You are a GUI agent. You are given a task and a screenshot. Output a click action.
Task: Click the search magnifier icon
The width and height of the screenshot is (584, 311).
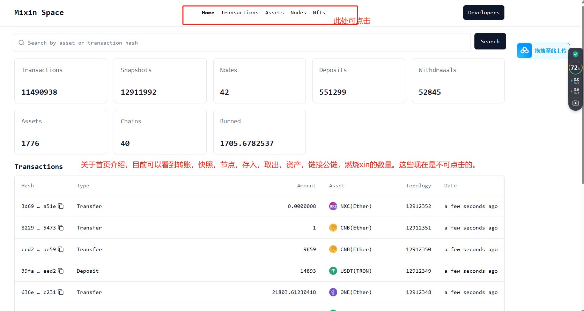pos(22,43)
